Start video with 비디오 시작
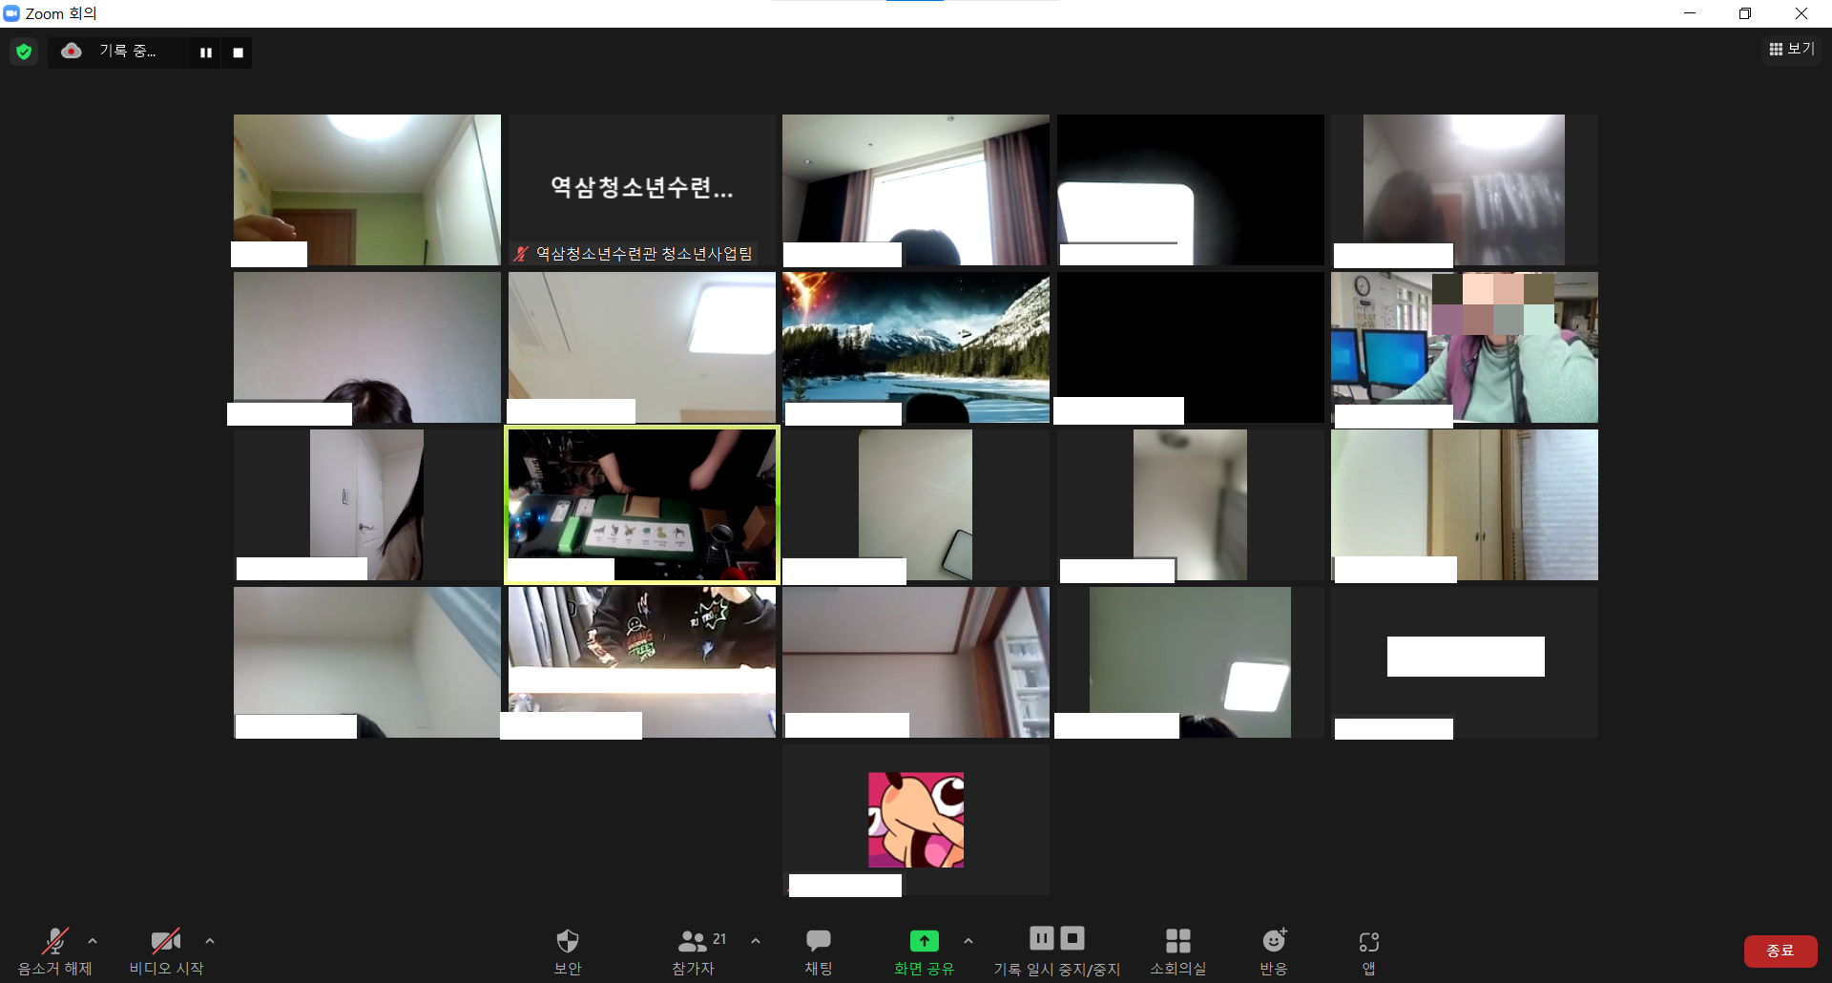 point(166,952)
